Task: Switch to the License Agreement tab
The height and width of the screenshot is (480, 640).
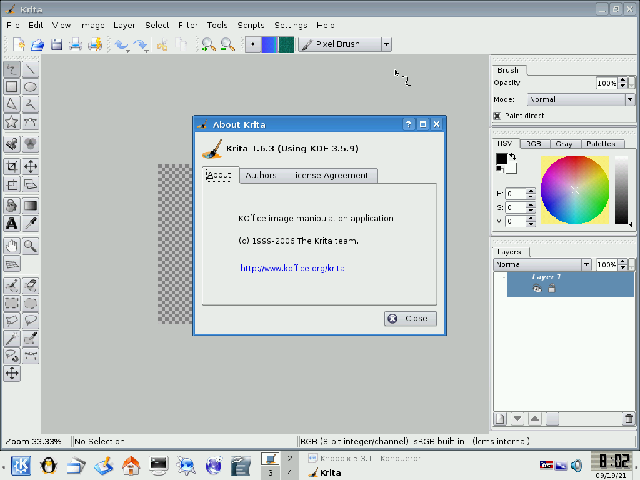Action: coord(329,176)
